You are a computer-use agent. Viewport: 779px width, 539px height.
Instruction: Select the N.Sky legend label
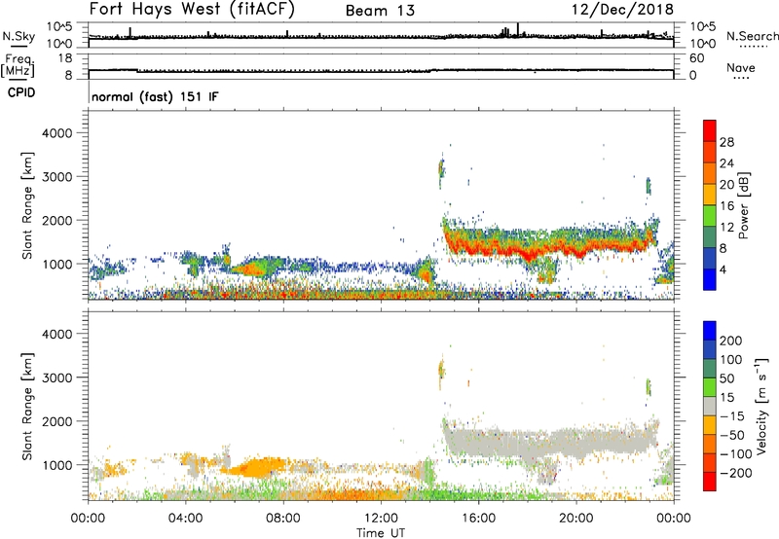pyautogui.click(x=19, y=37)
